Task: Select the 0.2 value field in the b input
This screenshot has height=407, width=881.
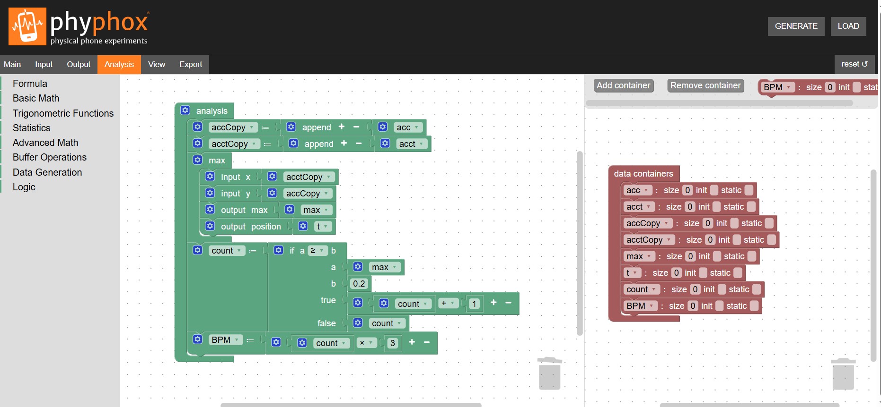Action: (x=359, y=284)
